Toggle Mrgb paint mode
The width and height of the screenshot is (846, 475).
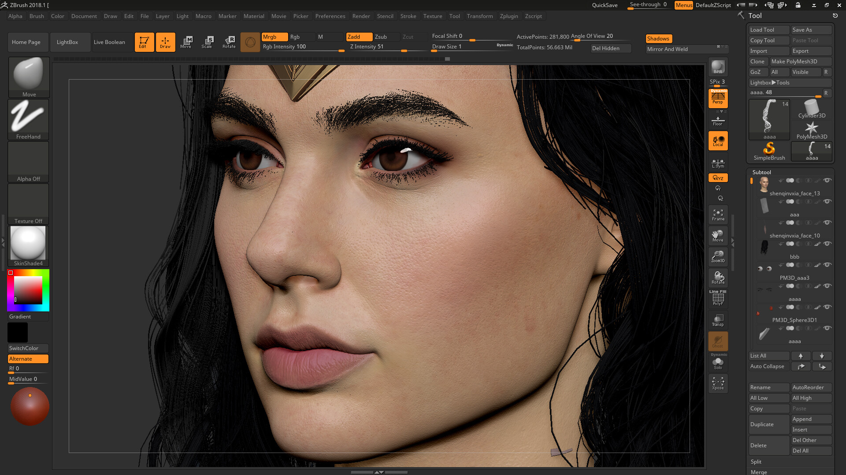point(275,37)
